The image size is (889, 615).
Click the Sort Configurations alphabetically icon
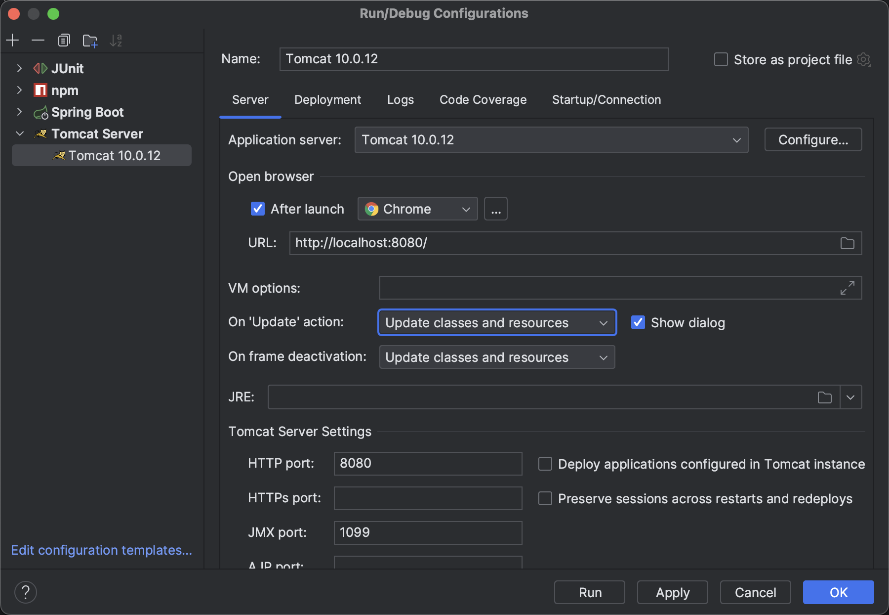116,41
